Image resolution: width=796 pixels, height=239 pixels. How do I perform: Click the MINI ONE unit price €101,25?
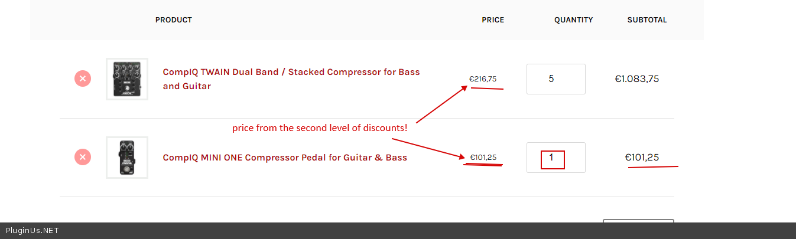click(x=483, y=157)
